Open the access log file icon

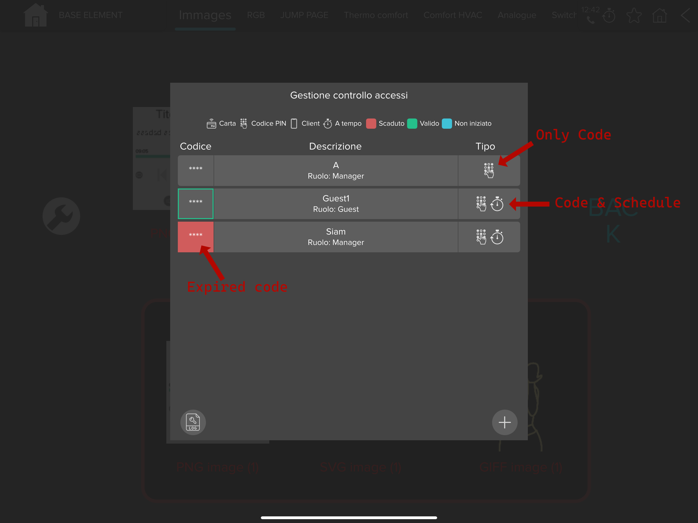click(193, 422)
